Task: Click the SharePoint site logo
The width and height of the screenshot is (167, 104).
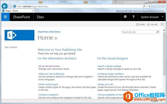Action: [x=20, y=35]
